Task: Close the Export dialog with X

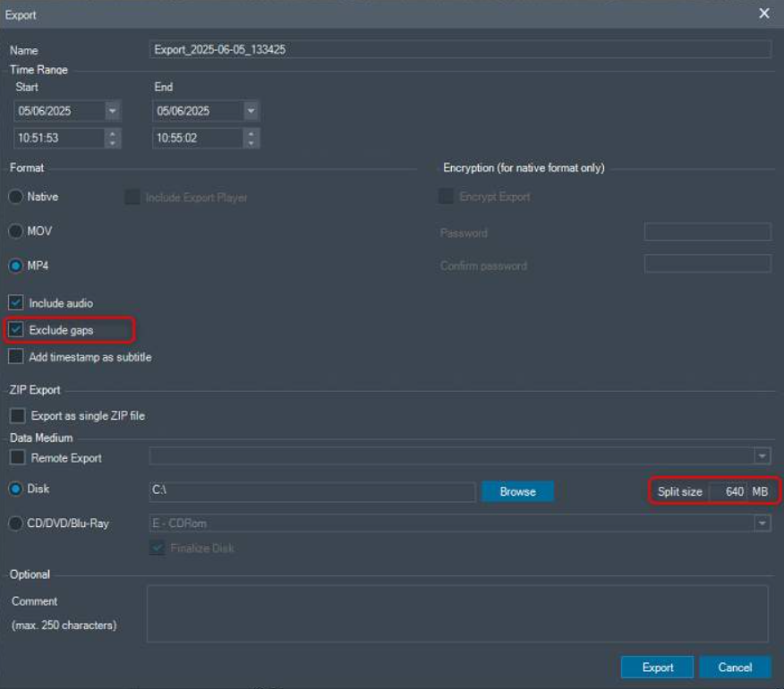Action: [763, 13]
